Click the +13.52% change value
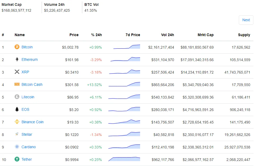This screenshot has height=166, width=255. 94,85
